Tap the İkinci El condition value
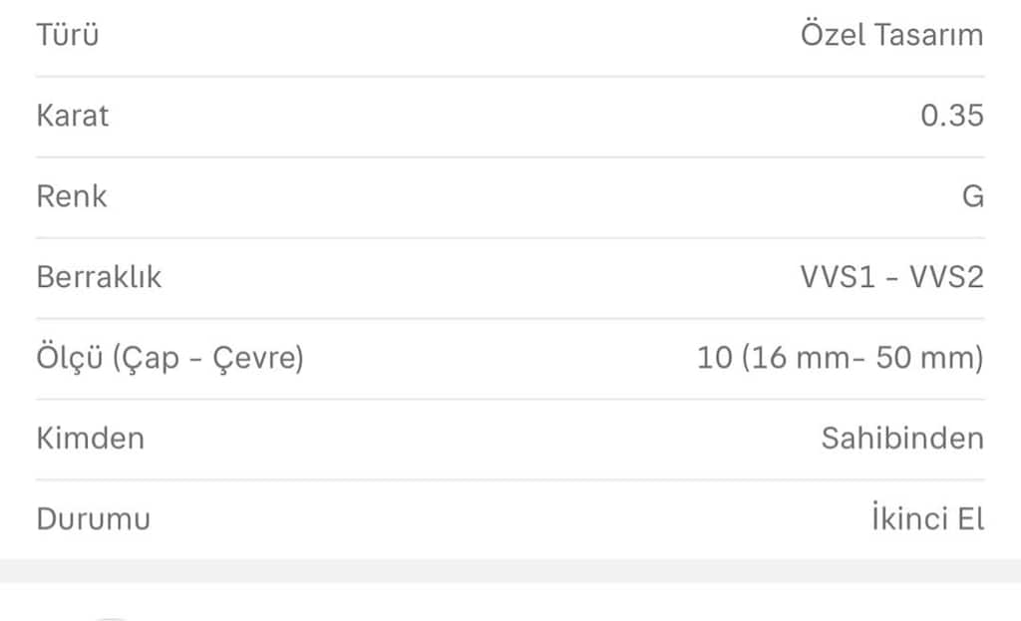This screenshot has height=621, width=1021. click(928, 517)
